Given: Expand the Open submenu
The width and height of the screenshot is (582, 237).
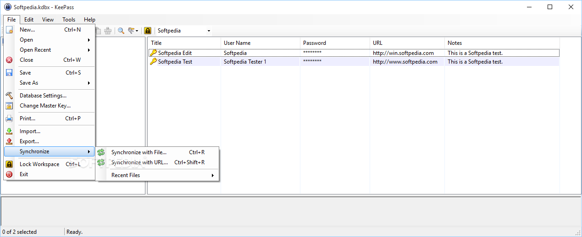Looking at the screenshot, I should pos(50,40).
